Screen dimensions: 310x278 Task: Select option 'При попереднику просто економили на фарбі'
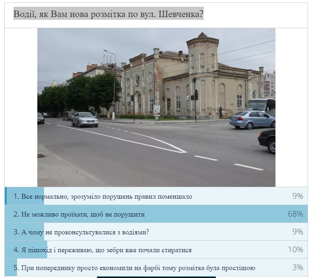point(156,267)
